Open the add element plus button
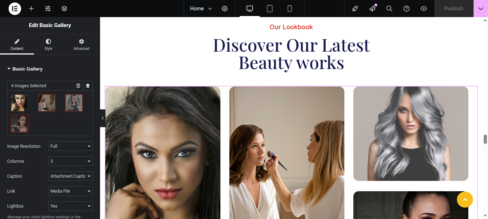488x219 pixels. click(x=31, y=9)
